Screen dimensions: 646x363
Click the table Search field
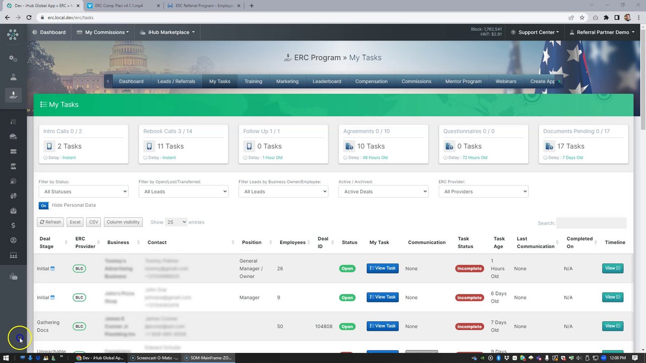pyautogui.click(x=591, y=223)
